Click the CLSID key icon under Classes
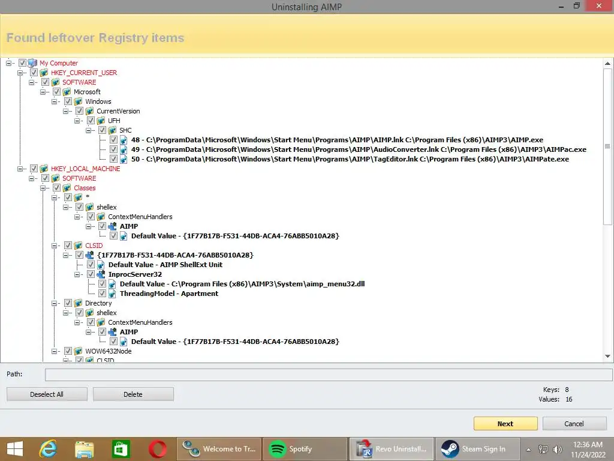Image resolution: width=614 pixels, height=461 pixels. (x=79, y=246)
